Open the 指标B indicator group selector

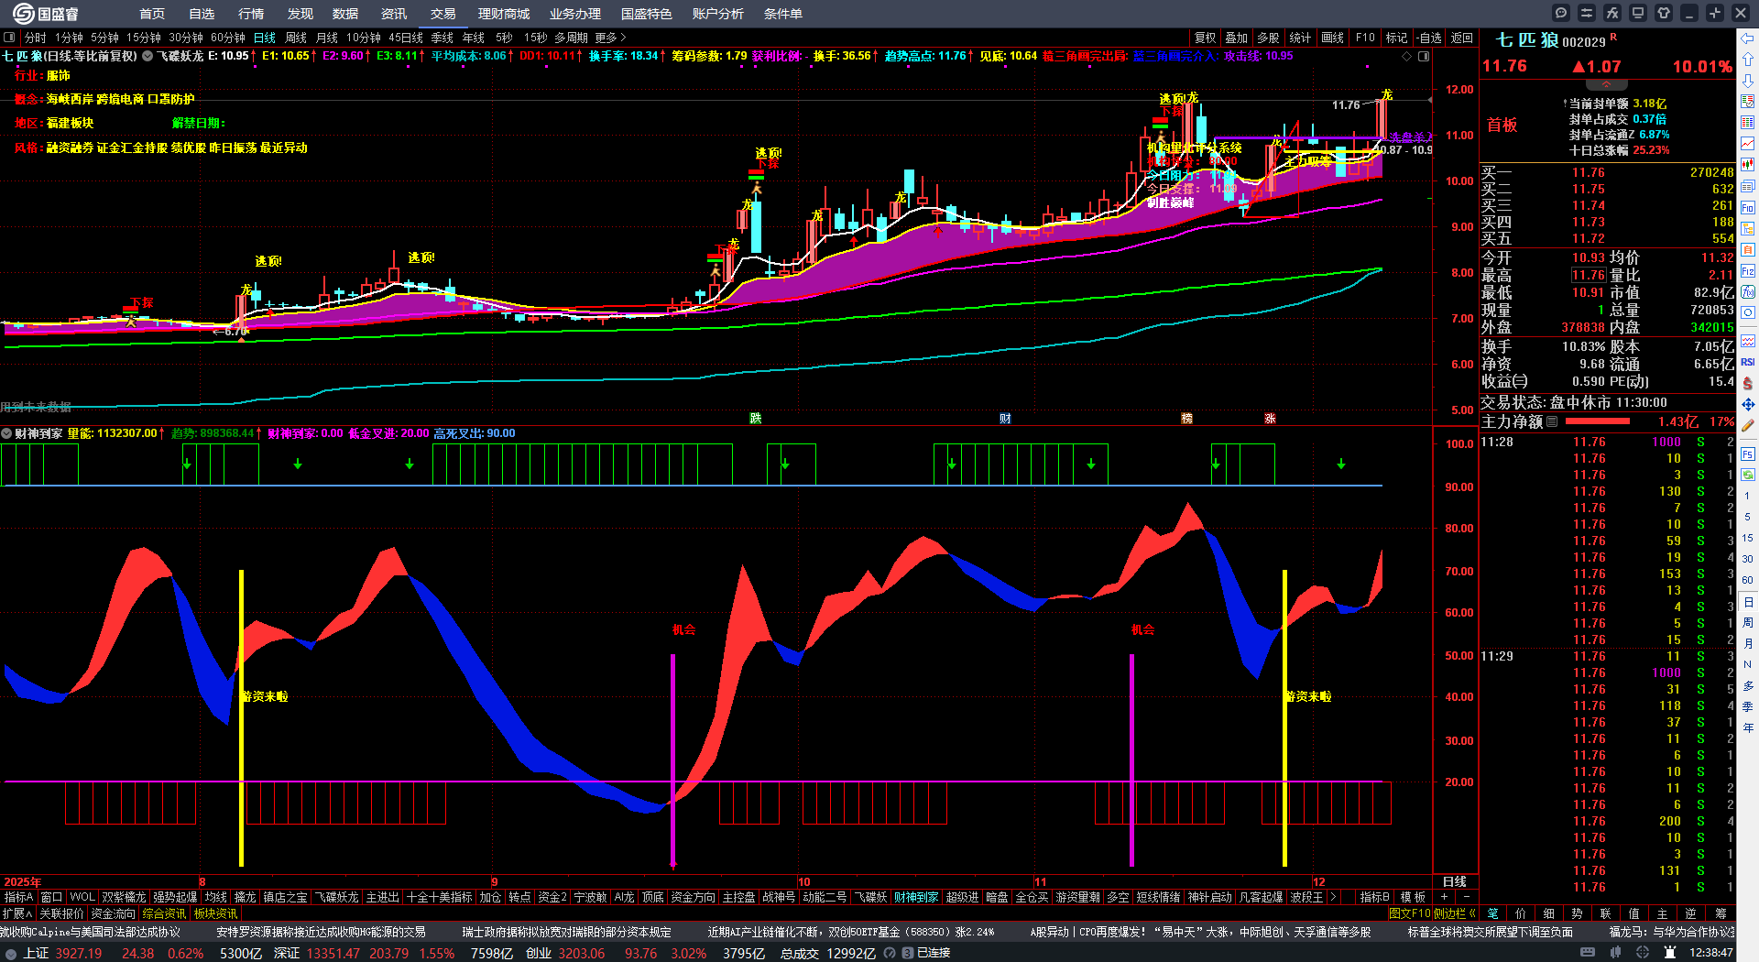click(x=1374, y=897)
